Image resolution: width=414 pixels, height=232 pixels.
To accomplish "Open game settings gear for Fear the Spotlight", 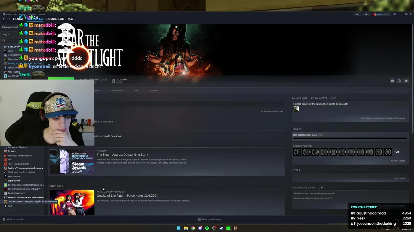I will tap(392, 81).
